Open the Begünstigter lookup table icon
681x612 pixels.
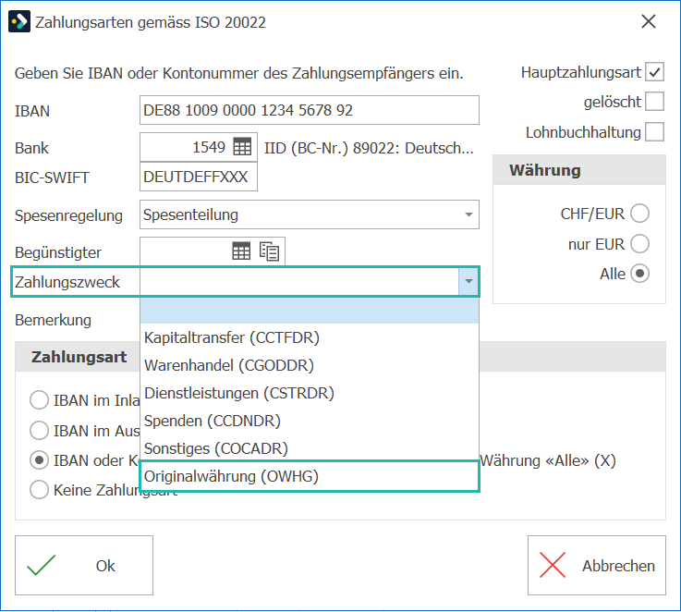pos(241,251)
